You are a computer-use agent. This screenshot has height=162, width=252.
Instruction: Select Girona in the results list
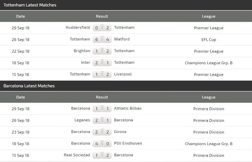120,132
